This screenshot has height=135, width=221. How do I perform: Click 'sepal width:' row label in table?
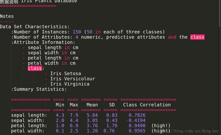(28, 120)
